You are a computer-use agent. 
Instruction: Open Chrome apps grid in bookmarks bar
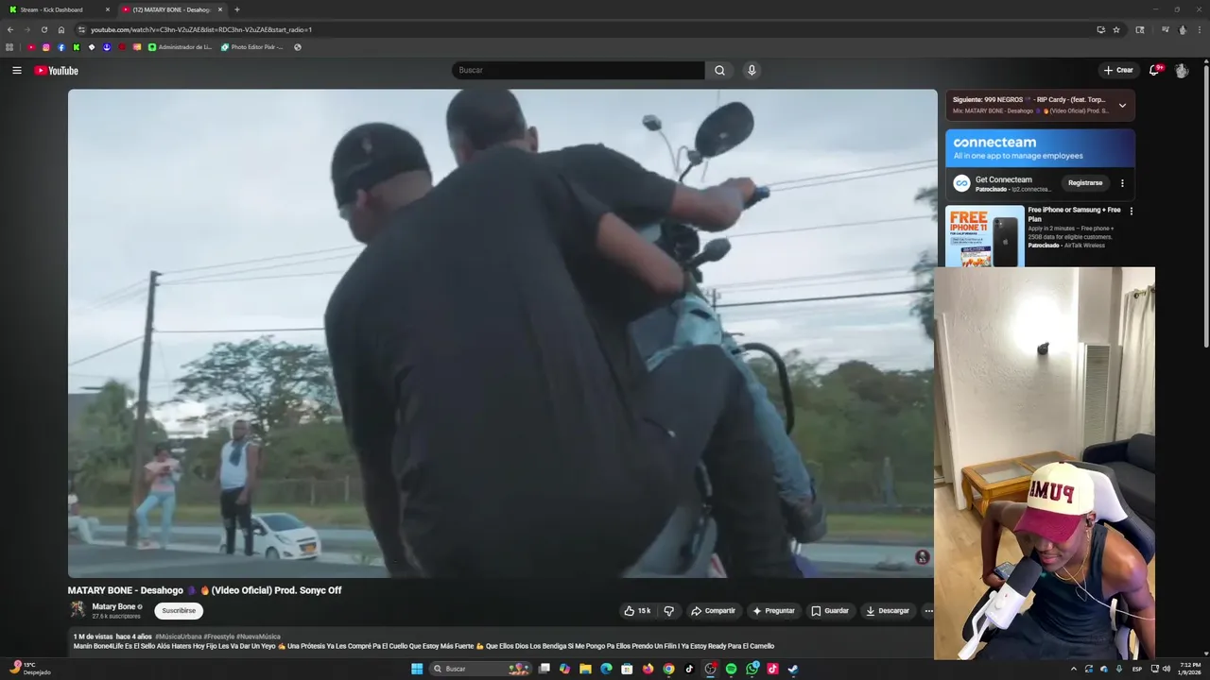pyautogui.click(x=9, y=47)
